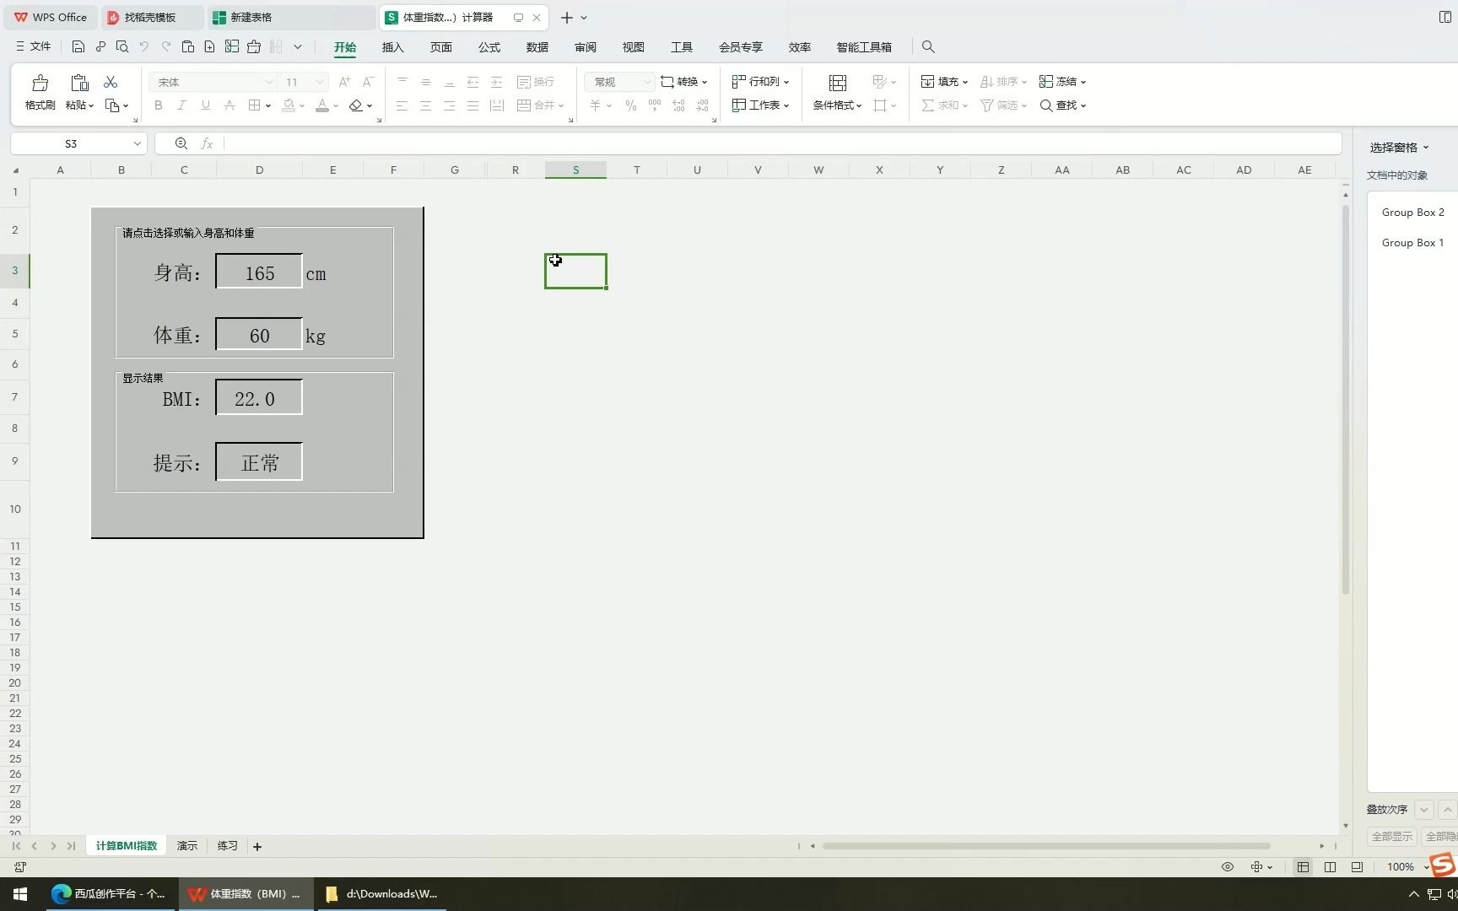Click the height input box showing 165
This screenshot has width=1458, height=911.
pos(259,272)
